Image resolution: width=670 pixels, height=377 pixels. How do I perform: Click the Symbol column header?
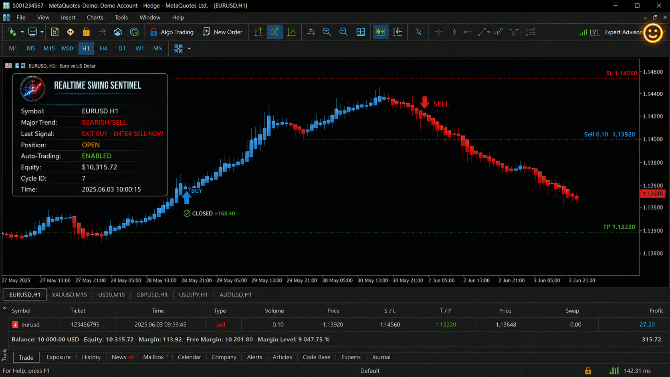(x=21, y=310)
